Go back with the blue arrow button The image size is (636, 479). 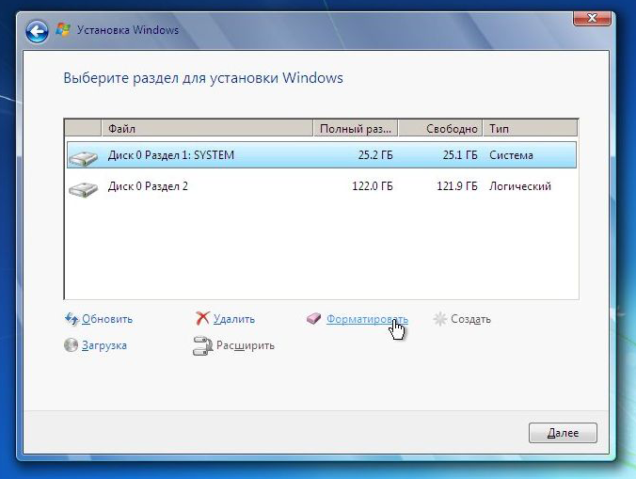pyautogui.click(x=37, y=31)
